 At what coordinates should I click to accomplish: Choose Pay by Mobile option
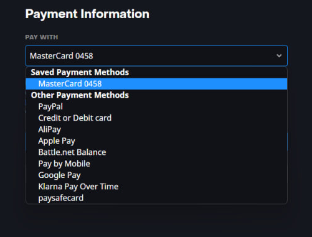pos(156,164)
